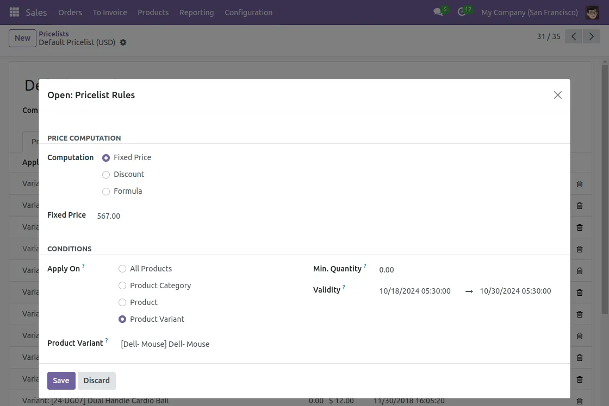Open the messages chat icon

[438, 12]
